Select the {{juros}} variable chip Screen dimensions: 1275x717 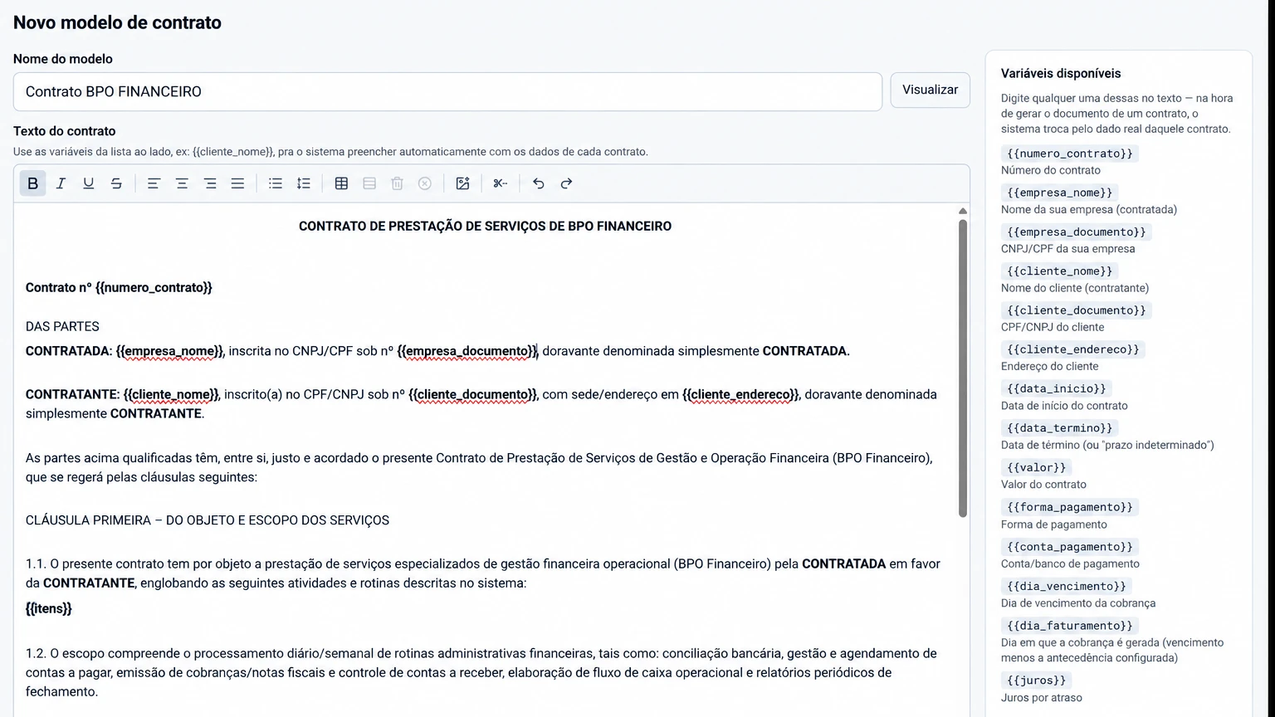point(1036,680)
